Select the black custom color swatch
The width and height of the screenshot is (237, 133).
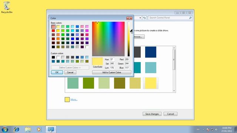click(x=53, y=57)
